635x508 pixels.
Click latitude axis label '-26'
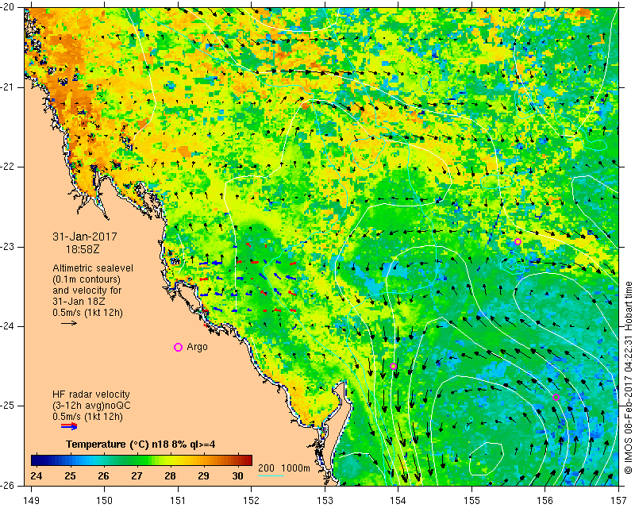coord(7,485)
